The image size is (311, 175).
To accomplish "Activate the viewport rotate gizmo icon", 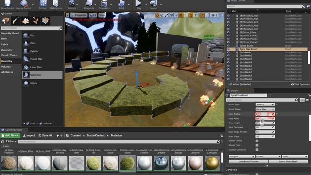I will [x=162, y=15].
